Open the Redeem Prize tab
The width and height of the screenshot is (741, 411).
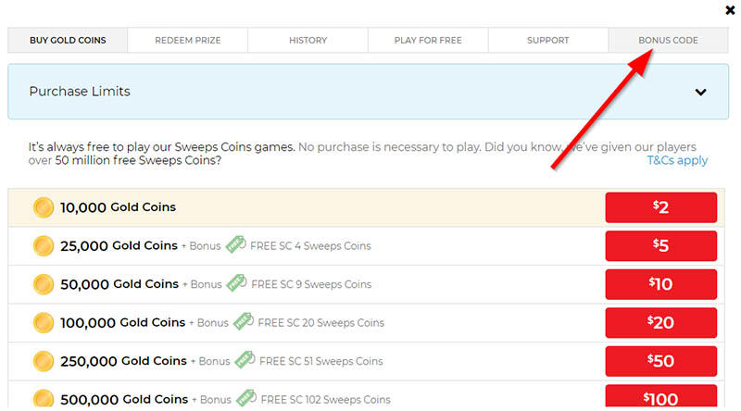[x=188, y=41]
